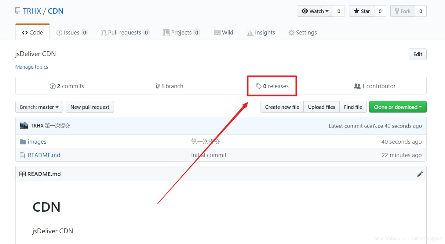Click the README.md file icon

pyautogui.click(x=22, y=155)
